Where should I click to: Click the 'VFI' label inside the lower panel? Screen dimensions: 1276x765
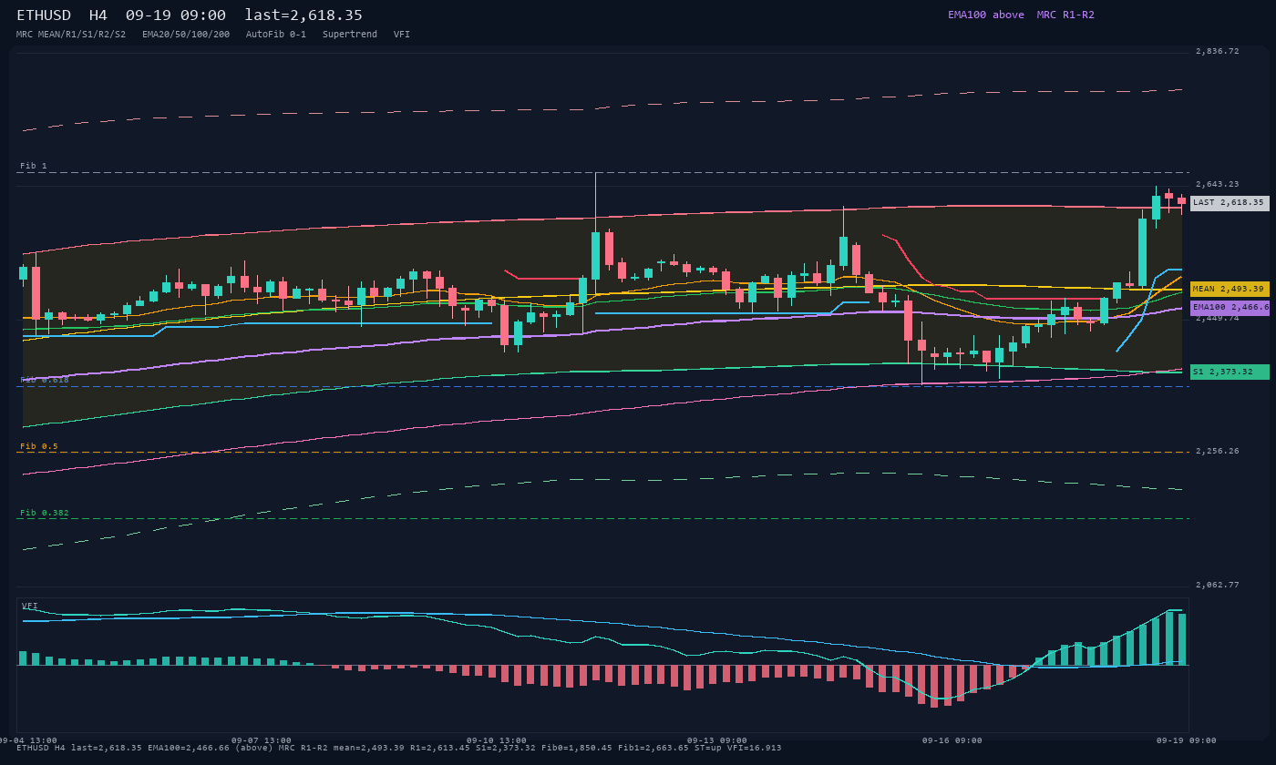click(x=30, y=606)
